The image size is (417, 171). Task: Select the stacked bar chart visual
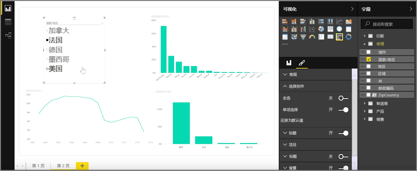285,21
